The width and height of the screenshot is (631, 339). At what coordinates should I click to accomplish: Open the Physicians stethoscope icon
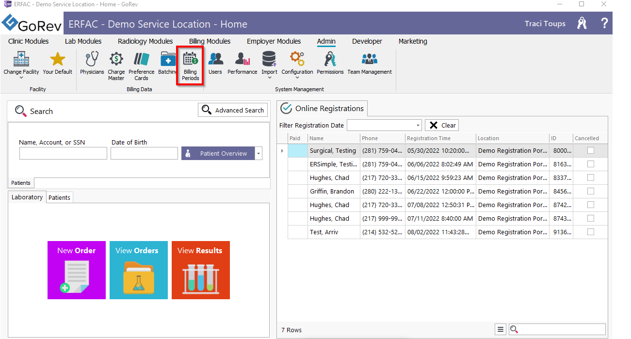(x=92, y=60)
